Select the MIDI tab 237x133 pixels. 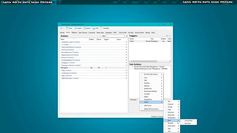115,33
